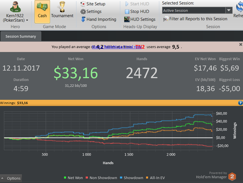Click the Hands axis label under graph
Image resolution: width=243 pixels, height=183 pixels.
(x=108, y=163)
